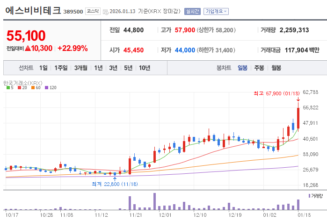Select the 1년 line chart tab

coord(98,68)
